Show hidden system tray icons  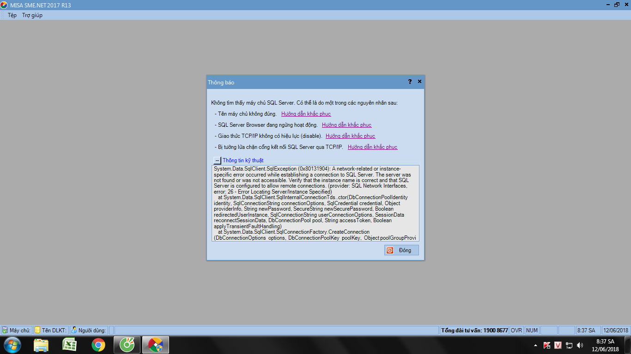click(535, 345)
